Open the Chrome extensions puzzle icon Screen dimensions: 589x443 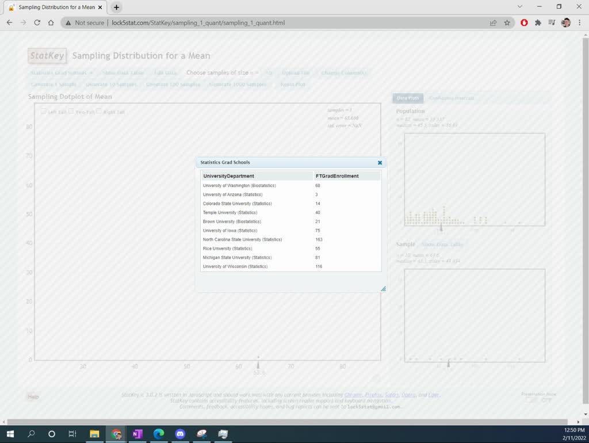[538, 23]
